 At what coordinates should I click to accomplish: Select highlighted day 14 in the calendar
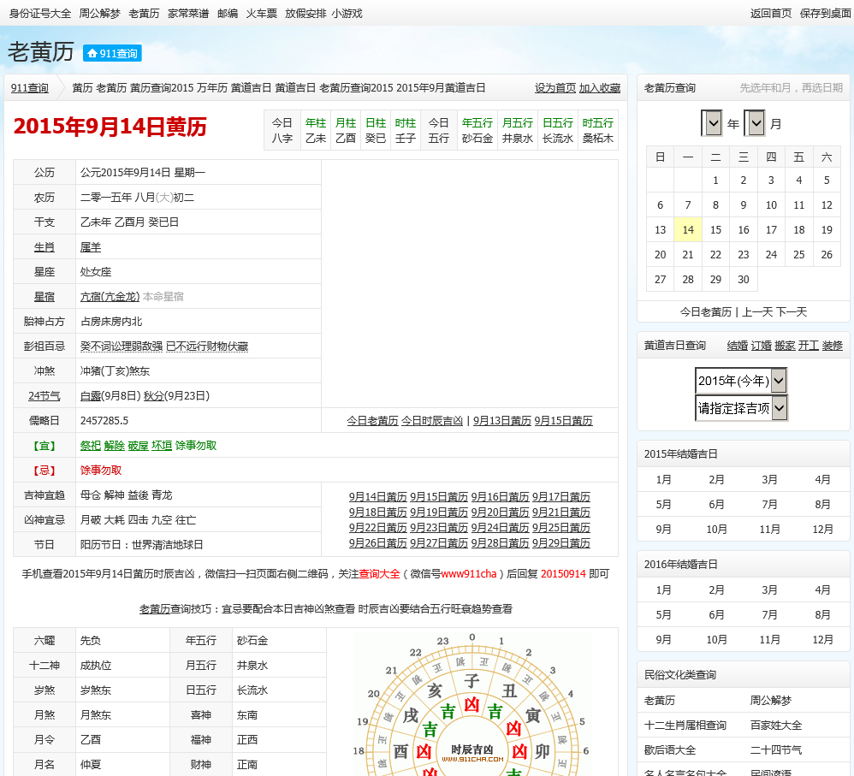pyautogui.click(x=688, y=230)
